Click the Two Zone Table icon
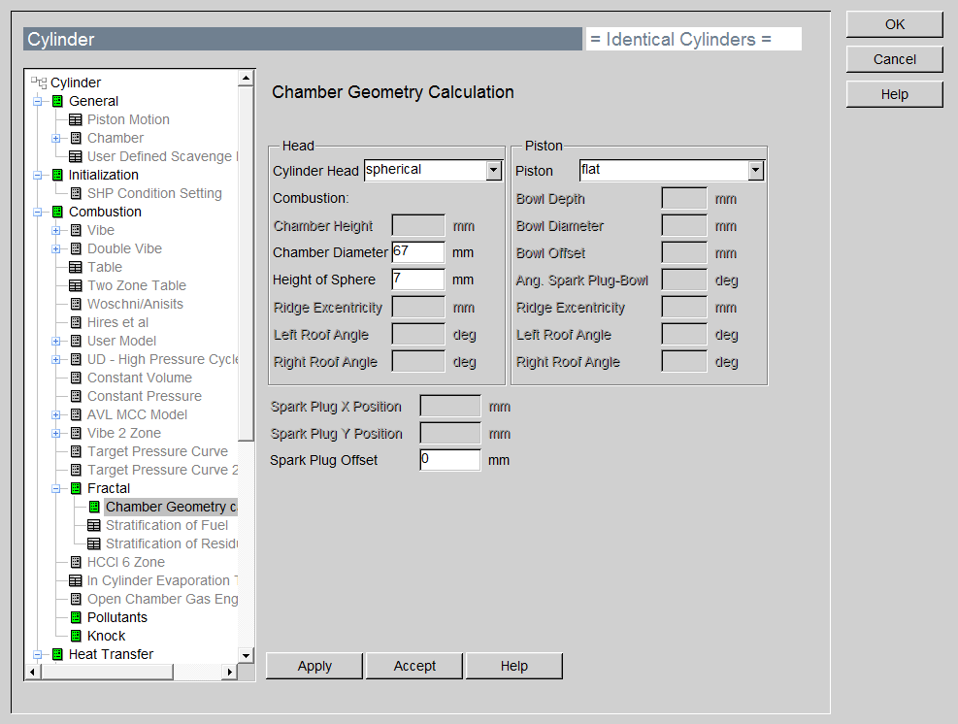Screen dimensions: 958x724 point(75,285)
